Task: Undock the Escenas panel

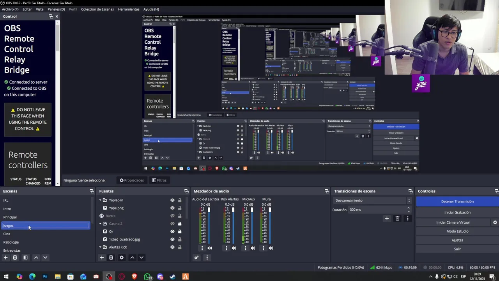Action: [x=92, y=191]
